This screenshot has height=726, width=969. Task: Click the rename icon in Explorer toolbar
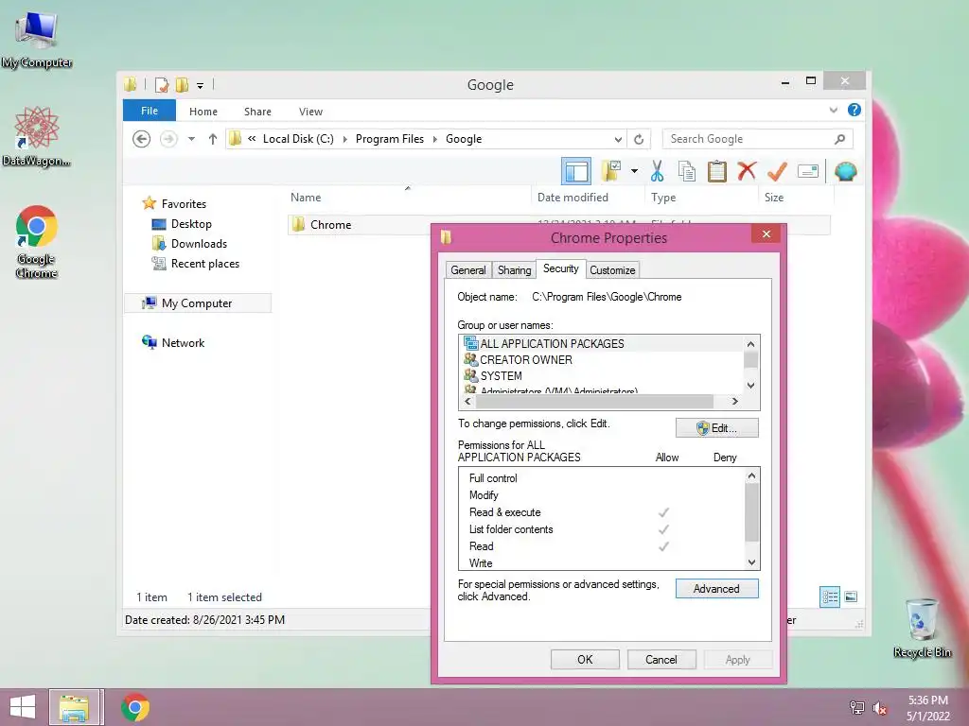808,171
